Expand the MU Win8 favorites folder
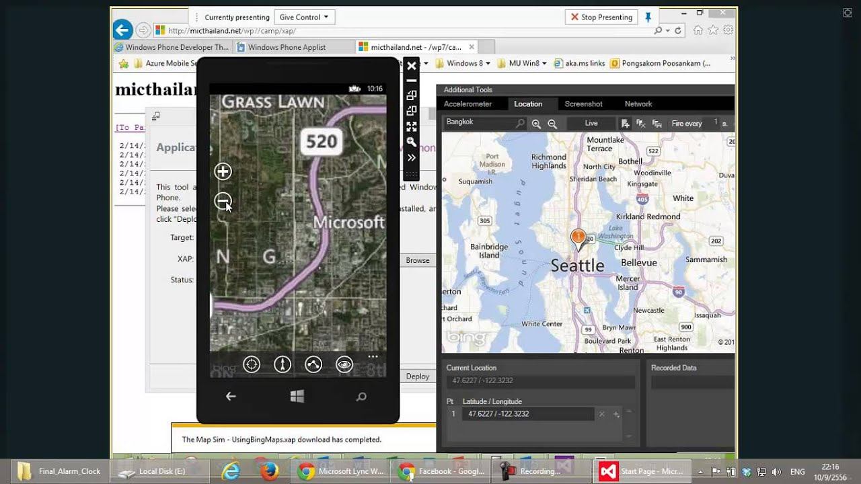 coord(523,64)
